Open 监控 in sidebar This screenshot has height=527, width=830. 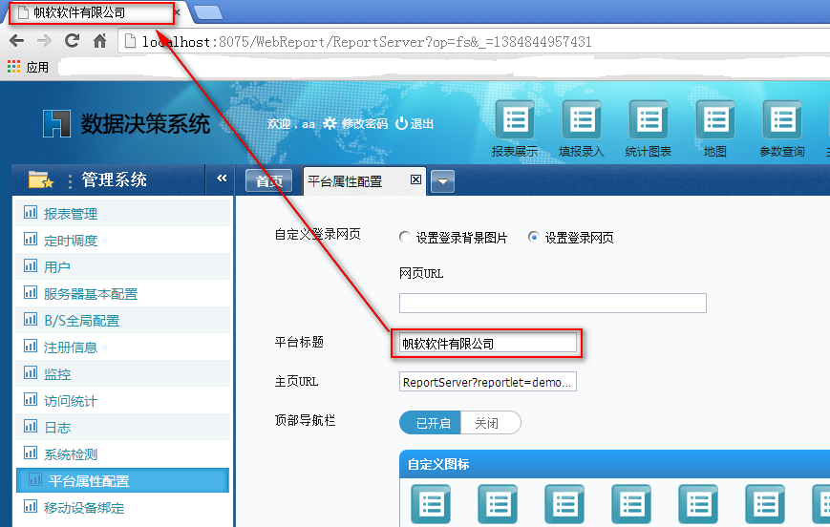pyautogui.click(x=123, y=374)
